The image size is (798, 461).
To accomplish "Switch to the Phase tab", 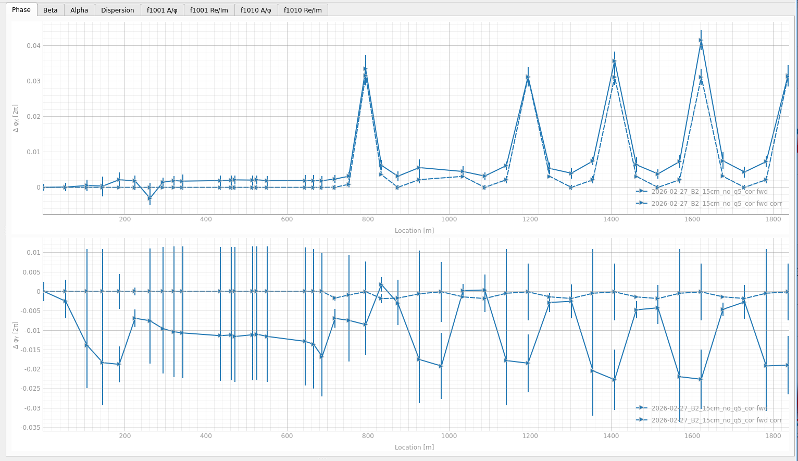I will pos(21,9).
